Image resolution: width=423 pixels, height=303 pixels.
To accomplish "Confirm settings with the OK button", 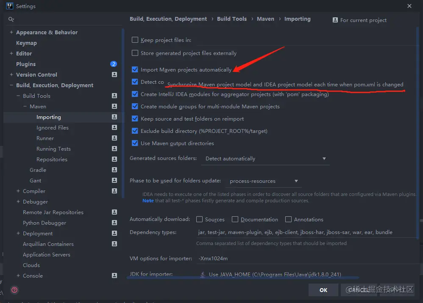I will (323, 290).
